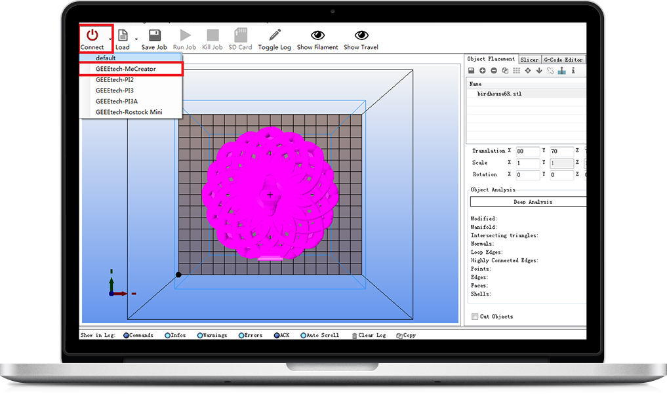
Task: Click the copy objects icon
Action: pos(505,71)
